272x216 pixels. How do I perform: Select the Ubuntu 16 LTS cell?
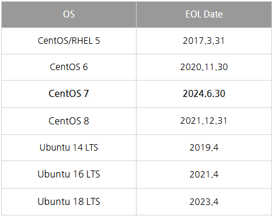[69, 174]
